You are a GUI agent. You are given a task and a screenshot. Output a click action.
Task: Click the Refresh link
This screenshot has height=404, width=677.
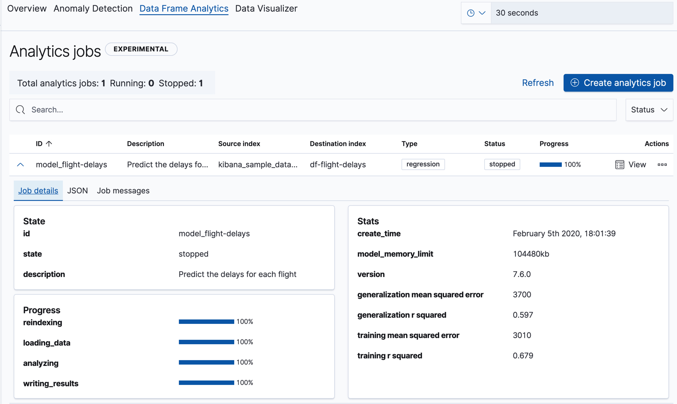[537, 83]
